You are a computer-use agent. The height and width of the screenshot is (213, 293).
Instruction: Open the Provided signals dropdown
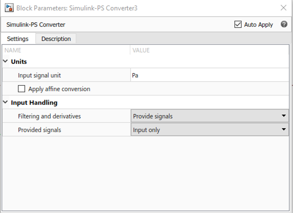click(x=209, y=130)
